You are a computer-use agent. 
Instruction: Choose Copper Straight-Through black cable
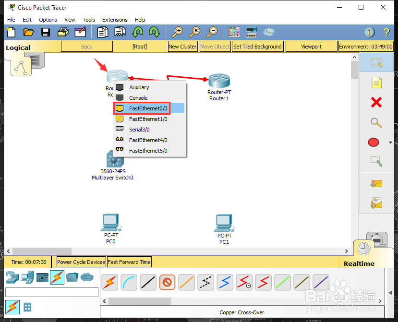pos(148,282)
